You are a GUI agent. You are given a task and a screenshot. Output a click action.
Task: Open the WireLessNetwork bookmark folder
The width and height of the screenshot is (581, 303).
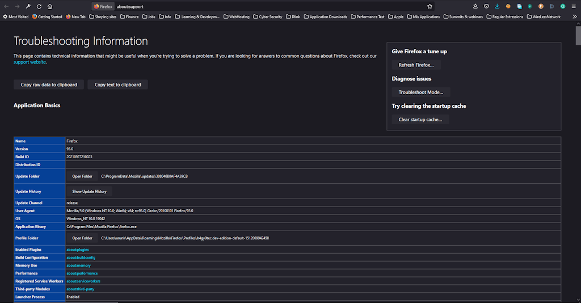(544, 16)
